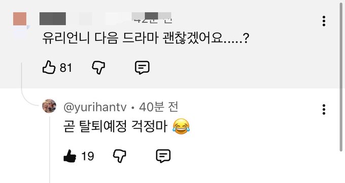Click the laughing emoji in the reply

point(181,126)
